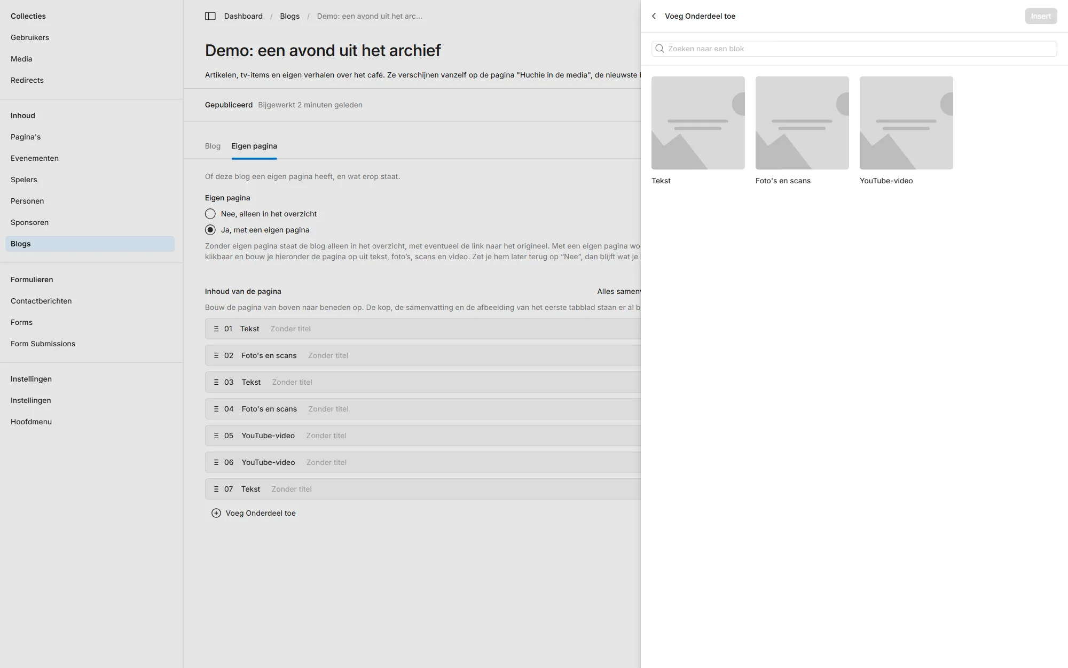Click the drag handle of row 06 YouTube-video
The height and width of the screenshot is (668, 1068).
(216, 462)
